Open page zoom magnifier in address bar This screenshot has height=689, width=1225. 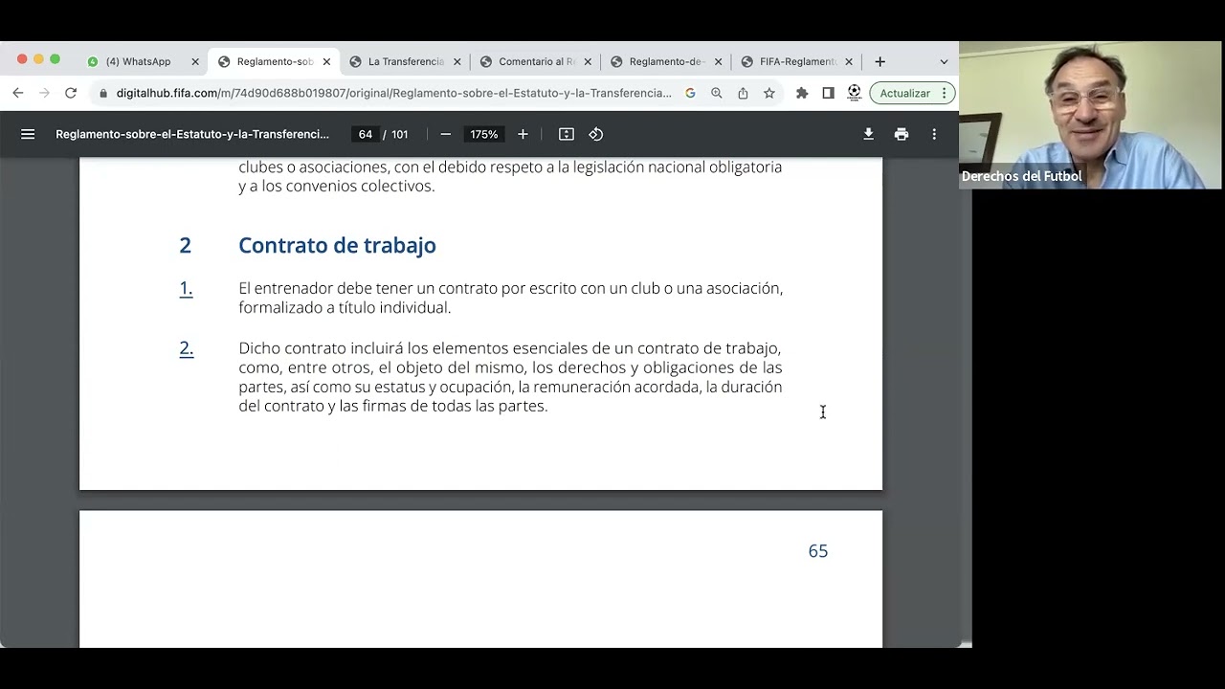pyautogui.click(x=716, y=93)
